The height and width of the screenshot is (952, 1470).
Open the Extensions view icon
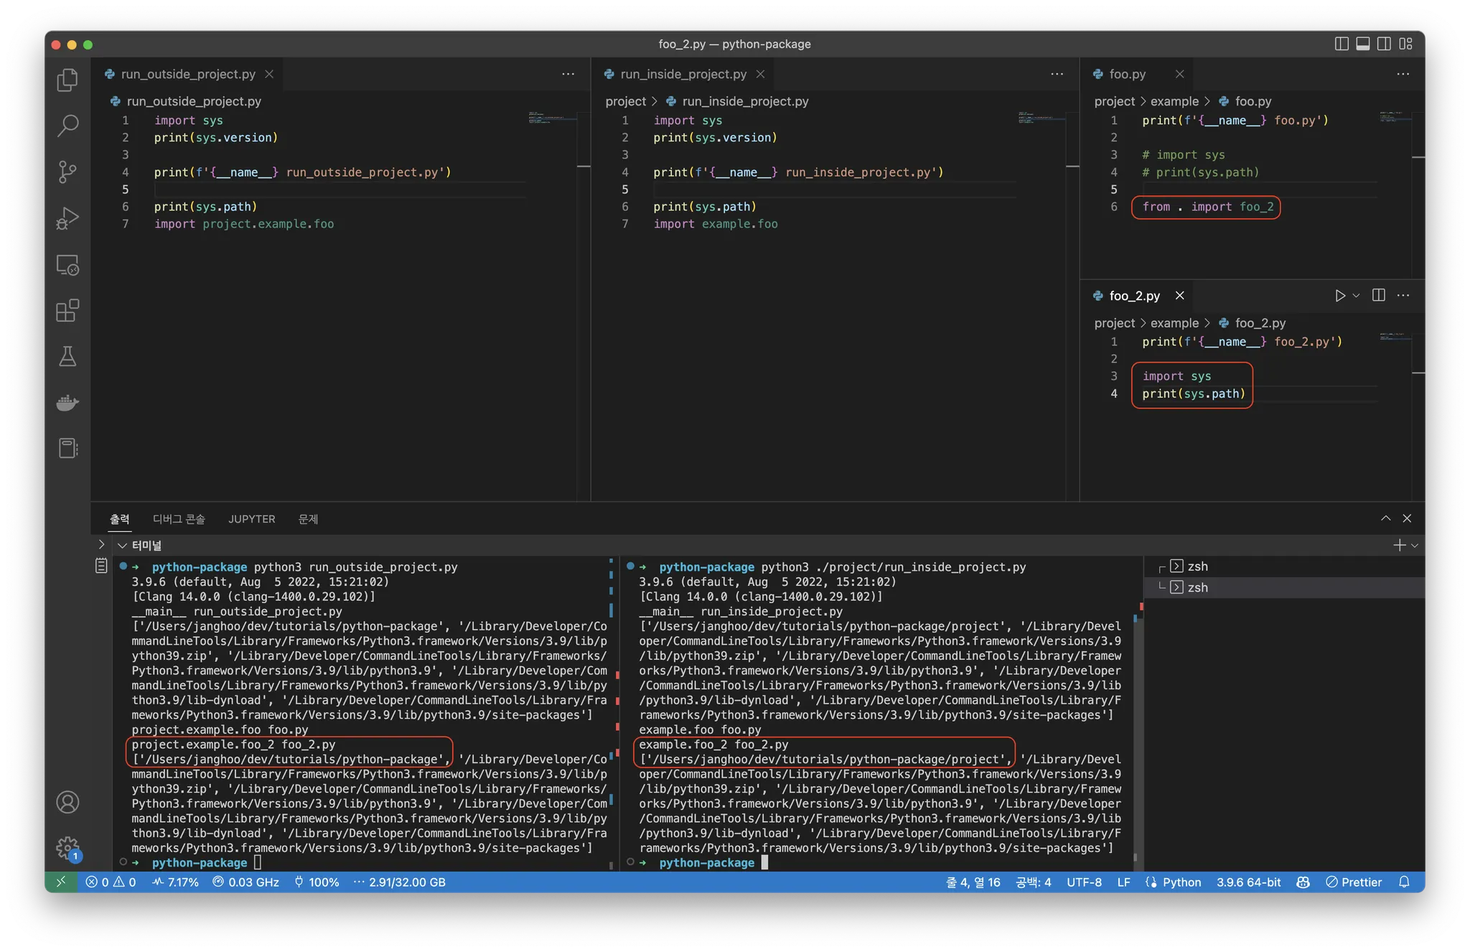tap(67, 310)
